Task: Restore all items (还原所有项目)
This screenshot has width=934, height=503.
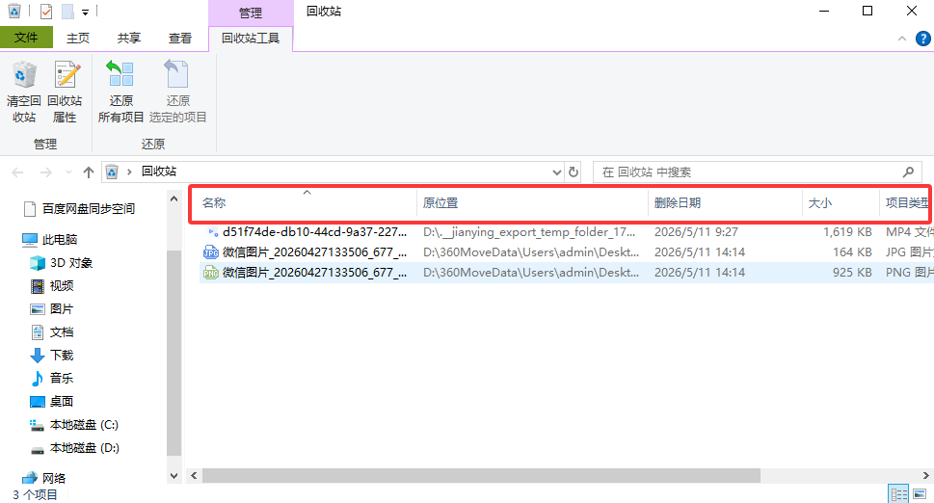Action: point(120,92)
